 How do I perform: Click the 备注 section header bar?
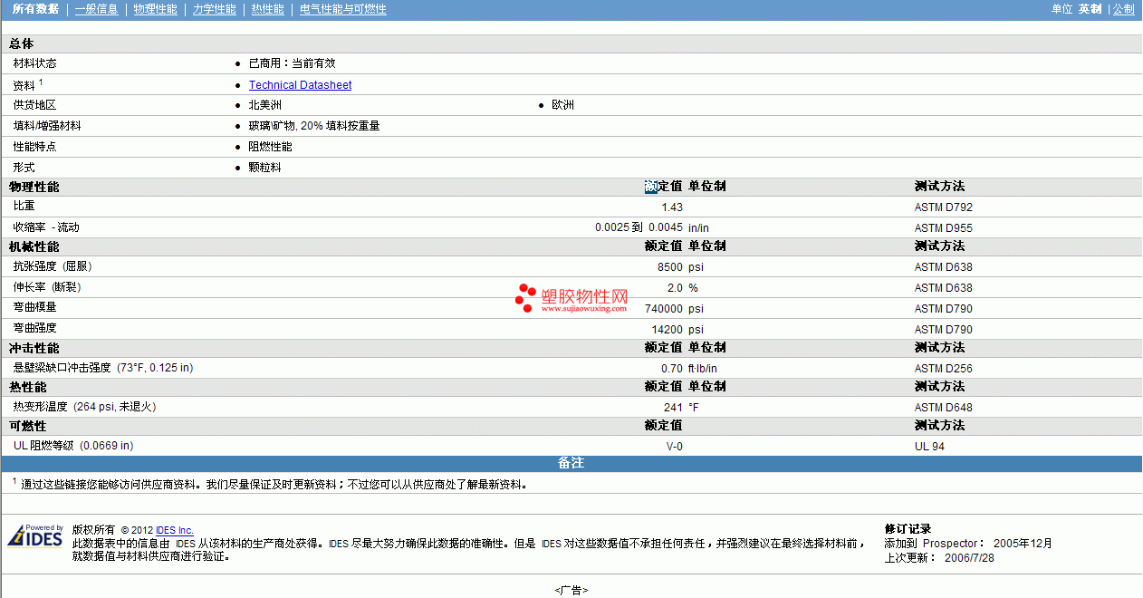(571, 463)
